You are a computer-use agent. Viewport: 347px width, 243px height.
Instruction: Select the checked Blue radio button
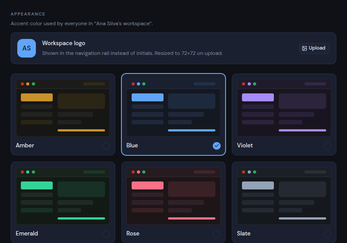pos(217,146)
